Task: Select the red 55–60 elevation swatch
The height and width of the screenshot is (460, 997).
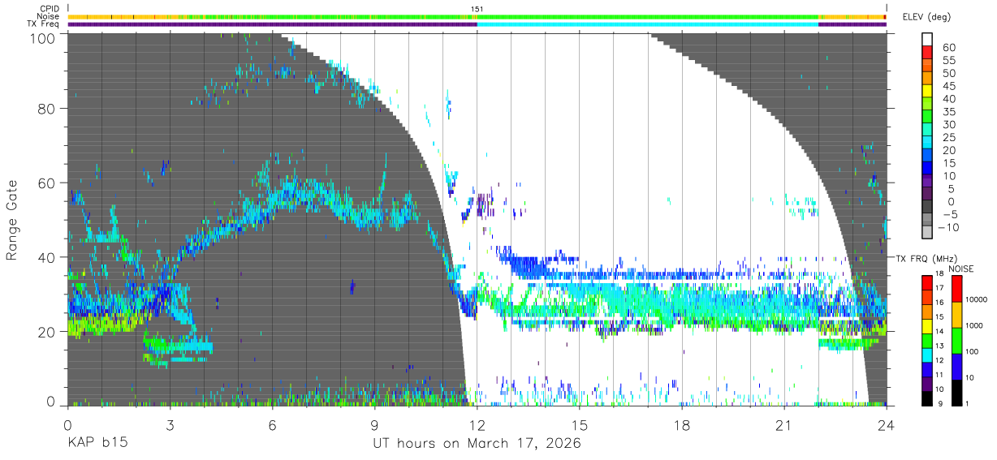Action: (x=928, y=54)
